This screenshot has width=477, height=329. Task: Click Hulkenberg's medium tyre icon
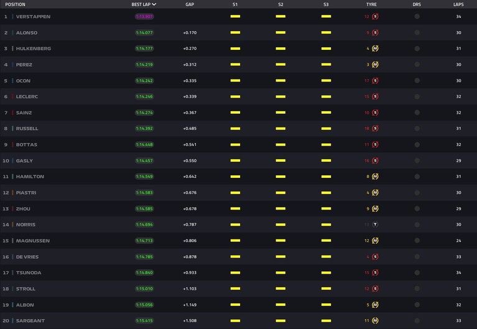[x=375, y=49]
